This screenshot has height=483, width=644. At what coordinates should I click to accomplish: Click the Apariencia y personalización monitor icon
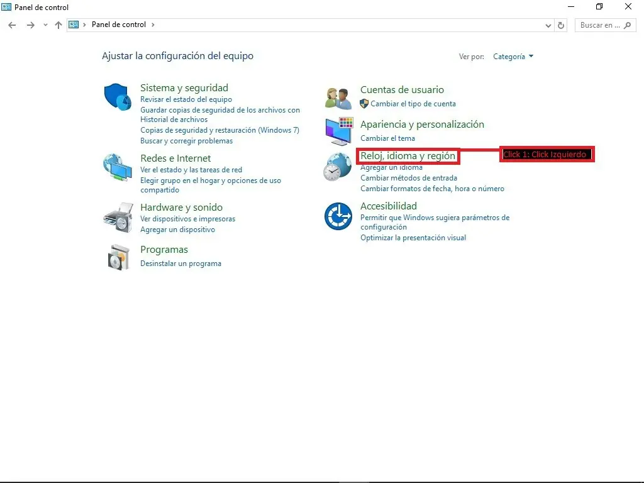pos(339,131)
